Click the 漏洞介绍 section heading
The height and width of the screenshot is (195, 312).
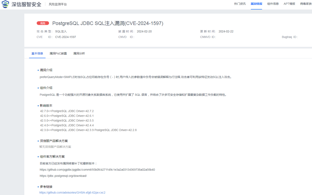pos(46,70)
